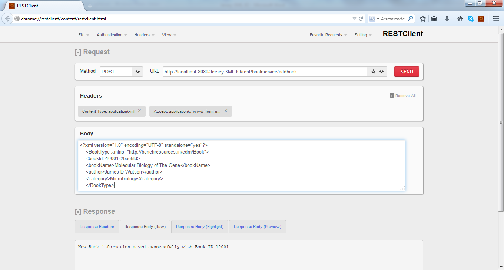Click inside the request Body textarea
The image size is (504, 270).
(241, 165)
